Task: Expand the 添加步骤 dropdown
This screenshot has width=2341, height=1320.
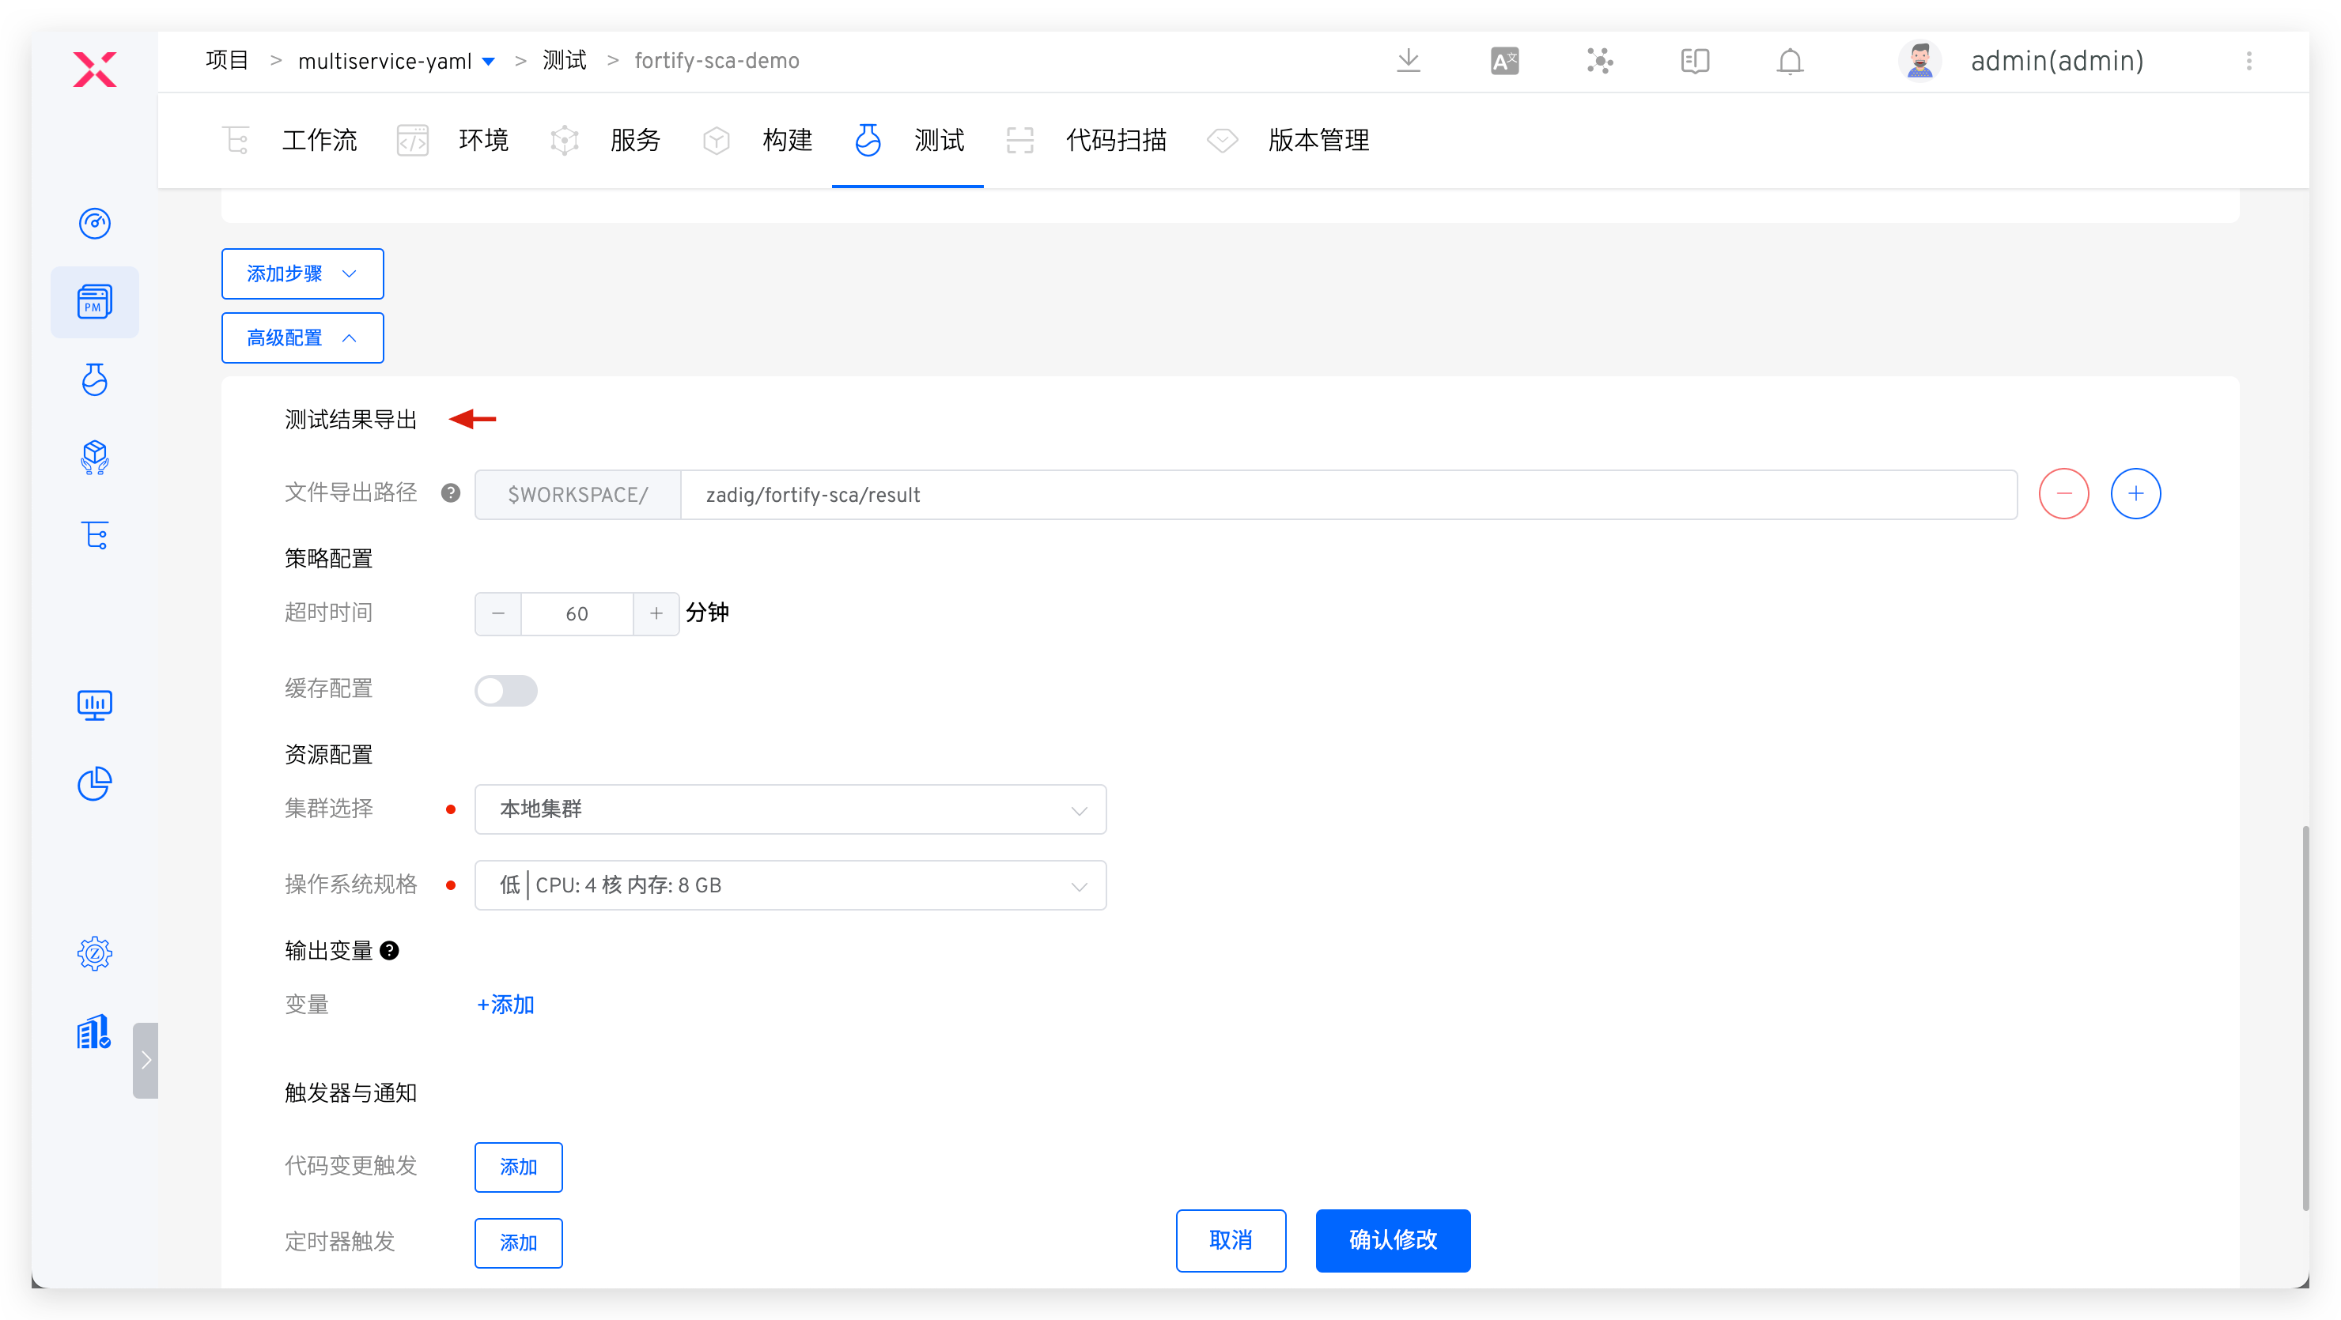Action: (x=303, y=273)
